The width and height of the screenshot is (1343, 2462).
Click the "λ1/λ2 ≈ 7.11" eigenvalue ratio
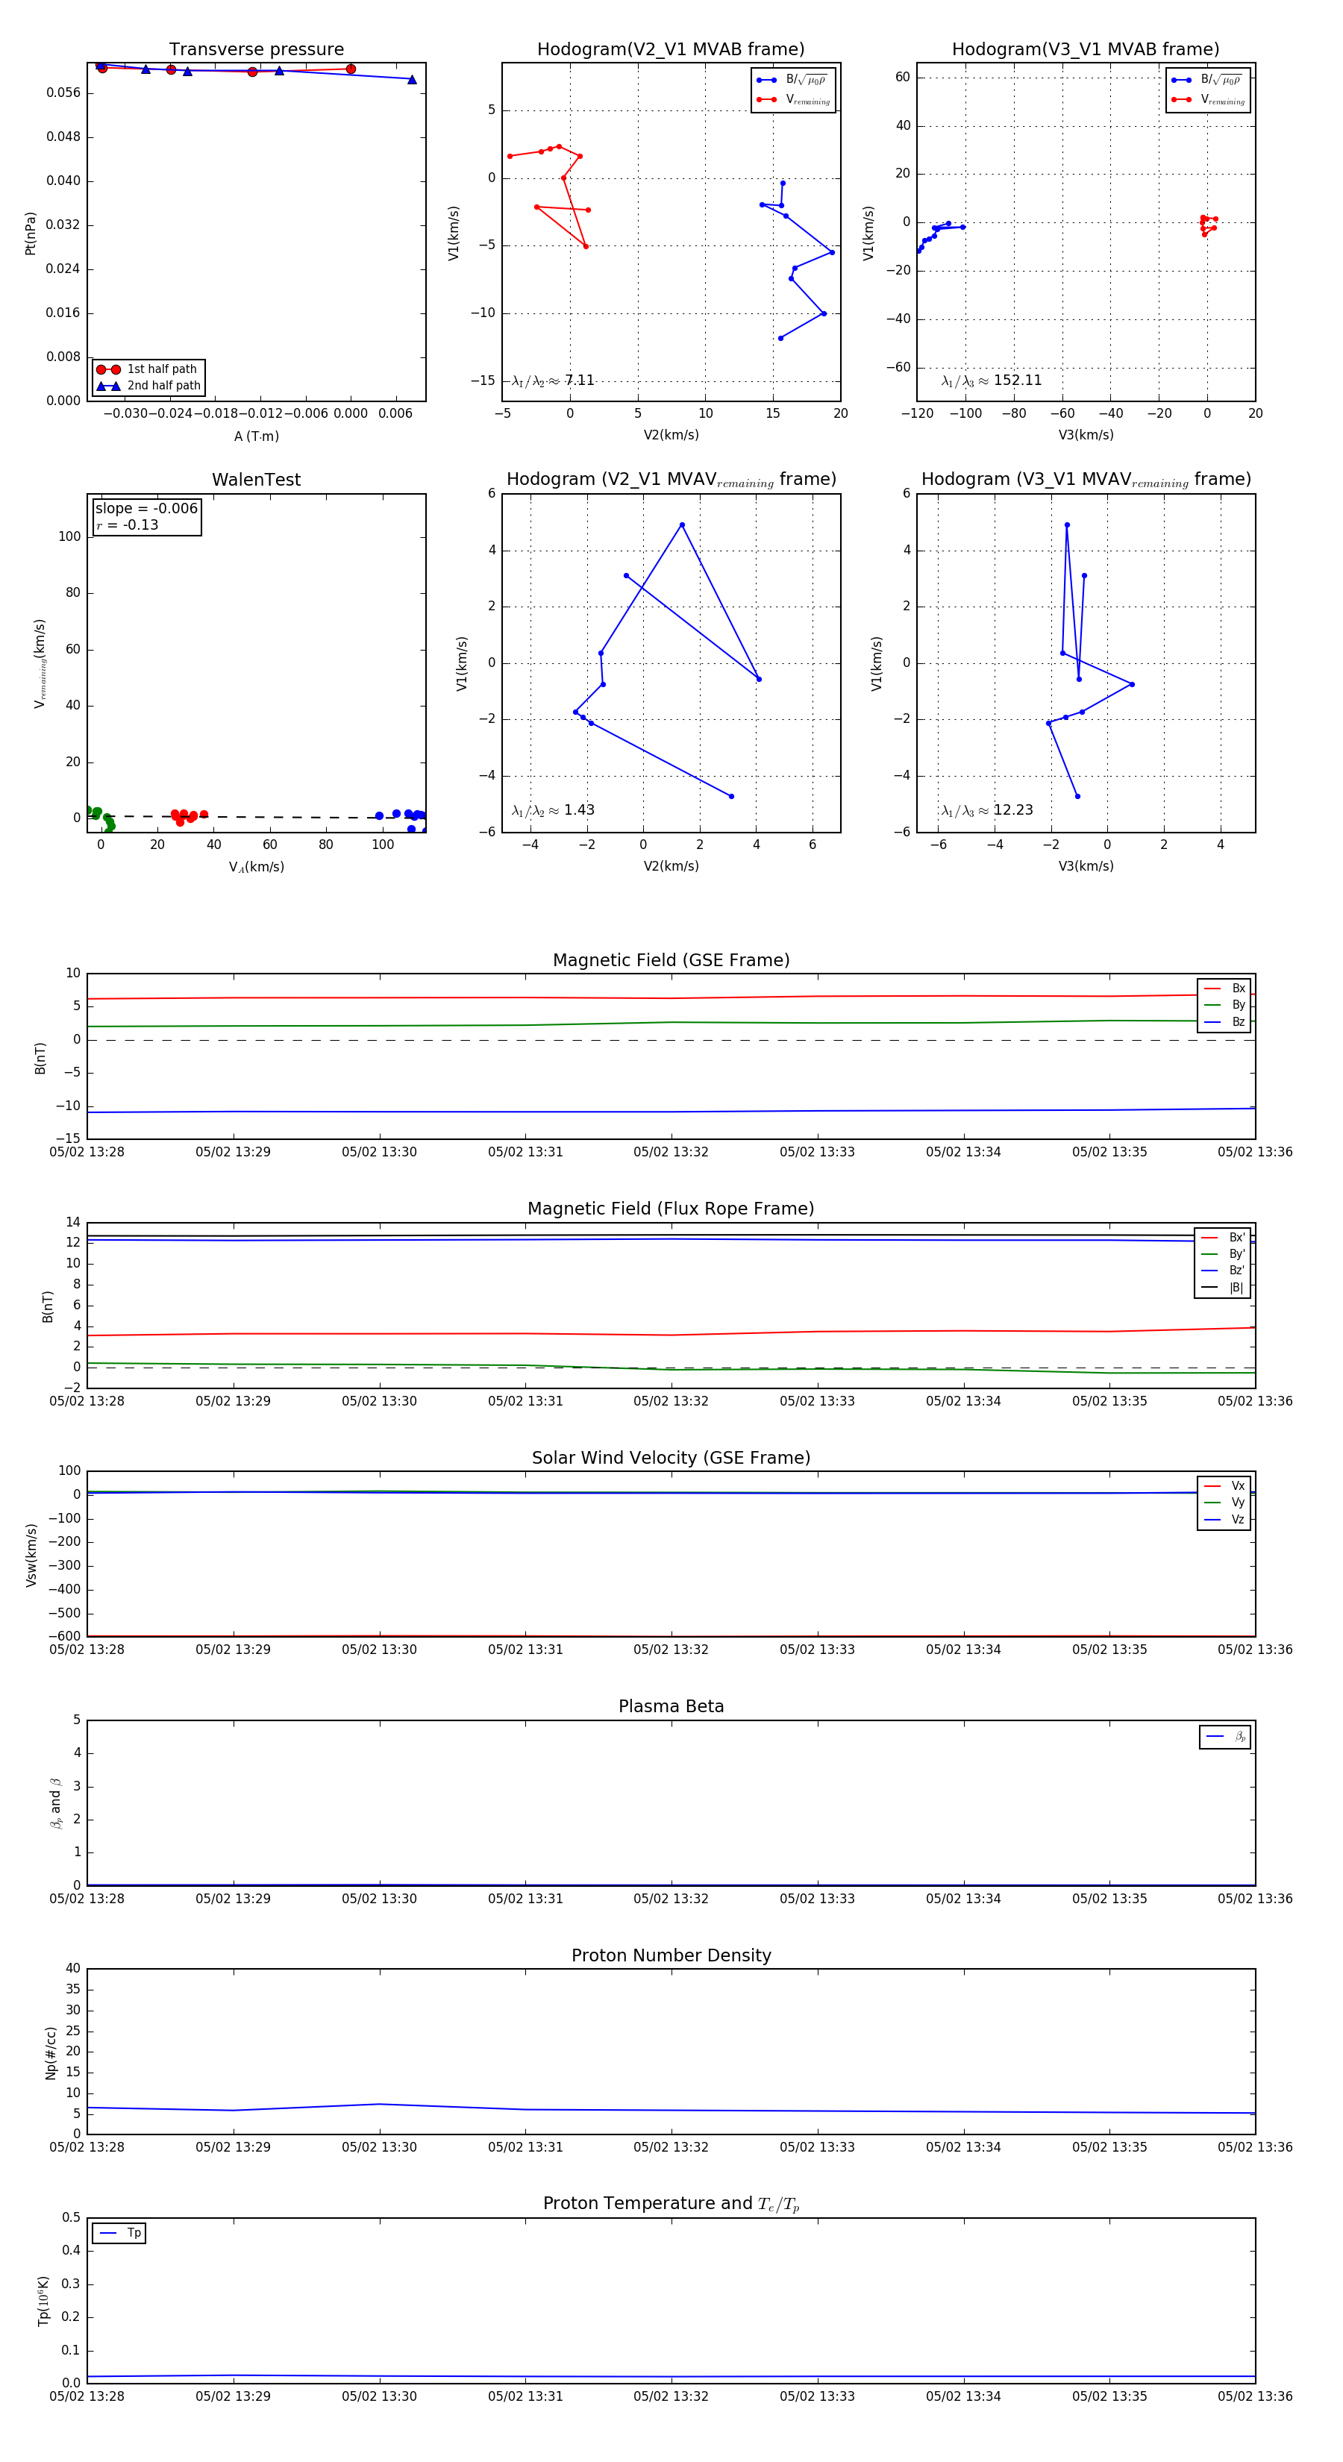552,380
